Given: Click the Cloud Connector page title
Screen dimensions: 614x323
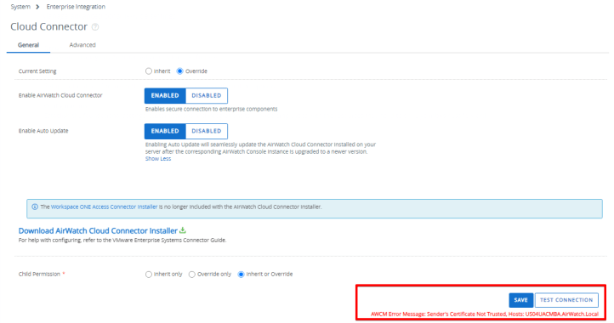Looking at the screenshot, I should tap(49, 26).
